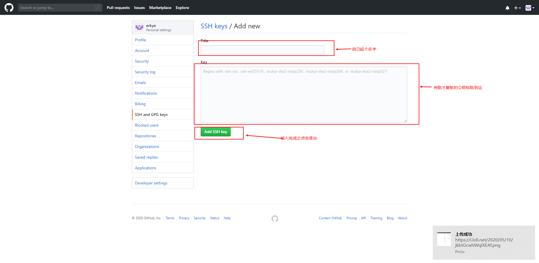Focus the Key text area
The image size is (539, 263).
304,95
